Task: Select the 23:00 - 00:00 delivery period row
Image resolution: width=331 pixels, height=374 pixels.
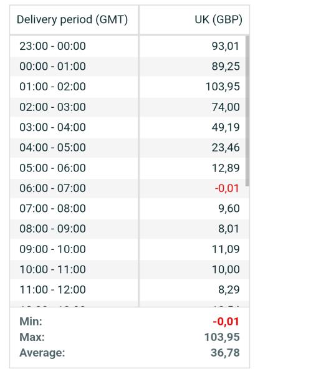Action: (x=128, y=46)
